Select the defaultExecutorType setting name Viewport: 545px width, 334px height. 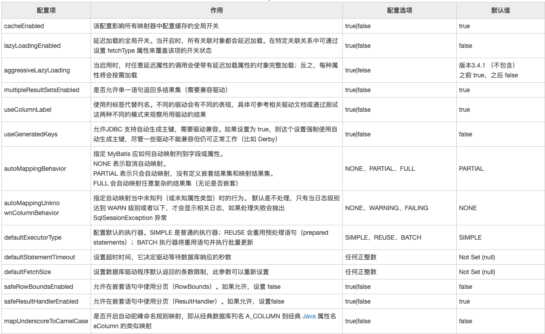33,237
